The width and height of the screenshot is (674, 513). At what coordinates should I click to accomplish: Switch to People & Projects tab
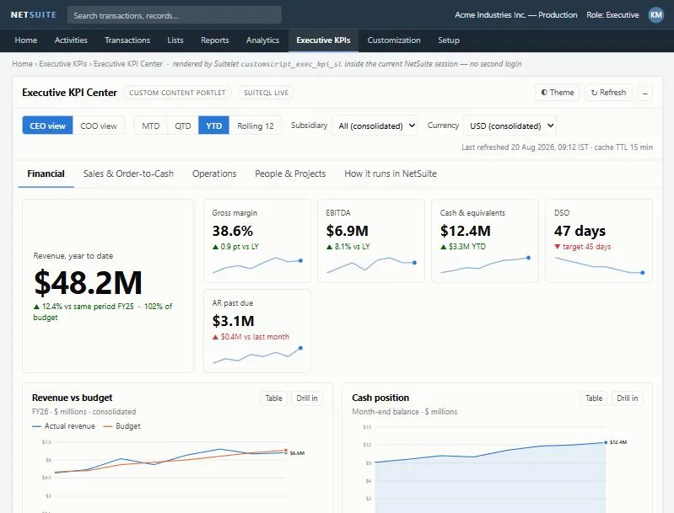pyautogui.click(x=290, y=174)
